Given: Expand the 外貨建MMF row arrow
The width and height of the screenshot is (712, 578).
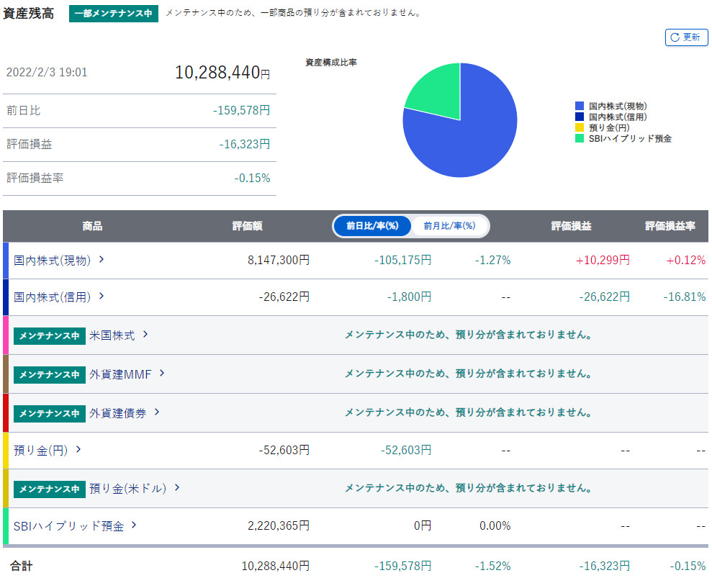Looking at the screenshot, I should point(162,373).
